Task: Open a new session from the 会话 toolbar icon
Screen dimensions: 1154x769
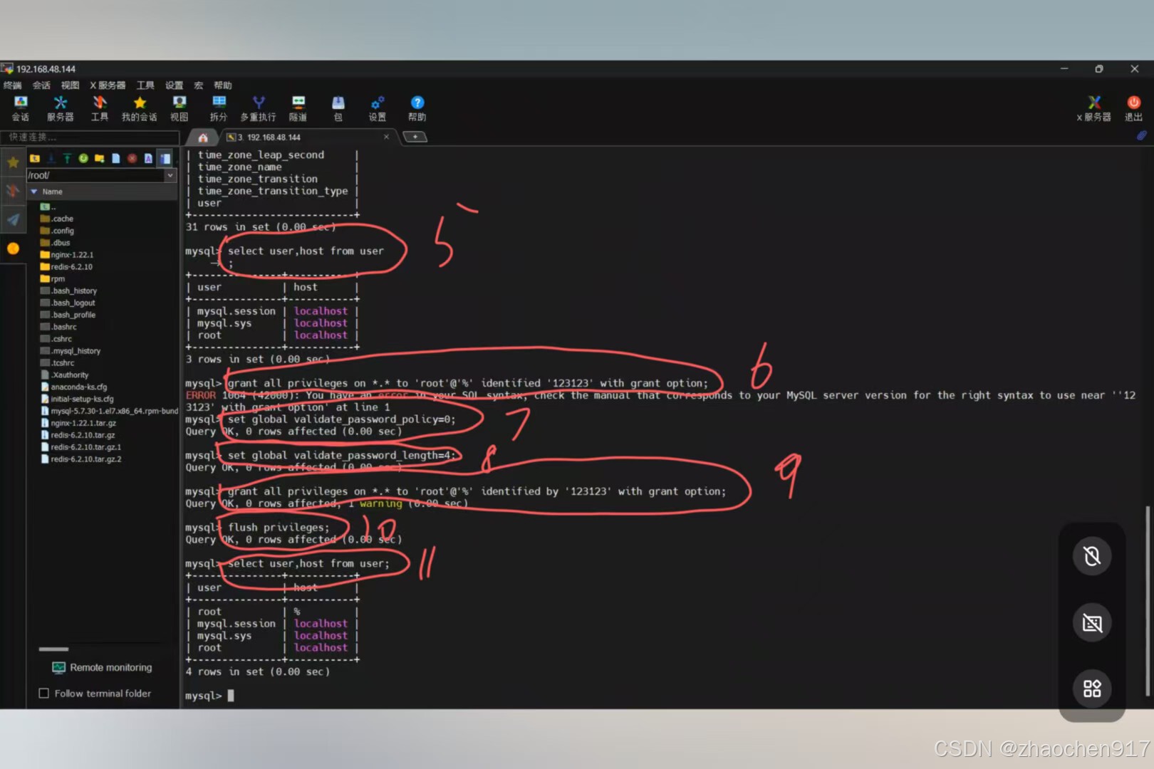Action: click(20, 107)
